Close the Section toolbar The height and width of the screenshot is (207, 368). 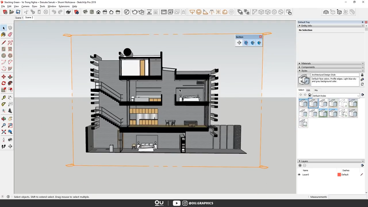coord(260,37)
